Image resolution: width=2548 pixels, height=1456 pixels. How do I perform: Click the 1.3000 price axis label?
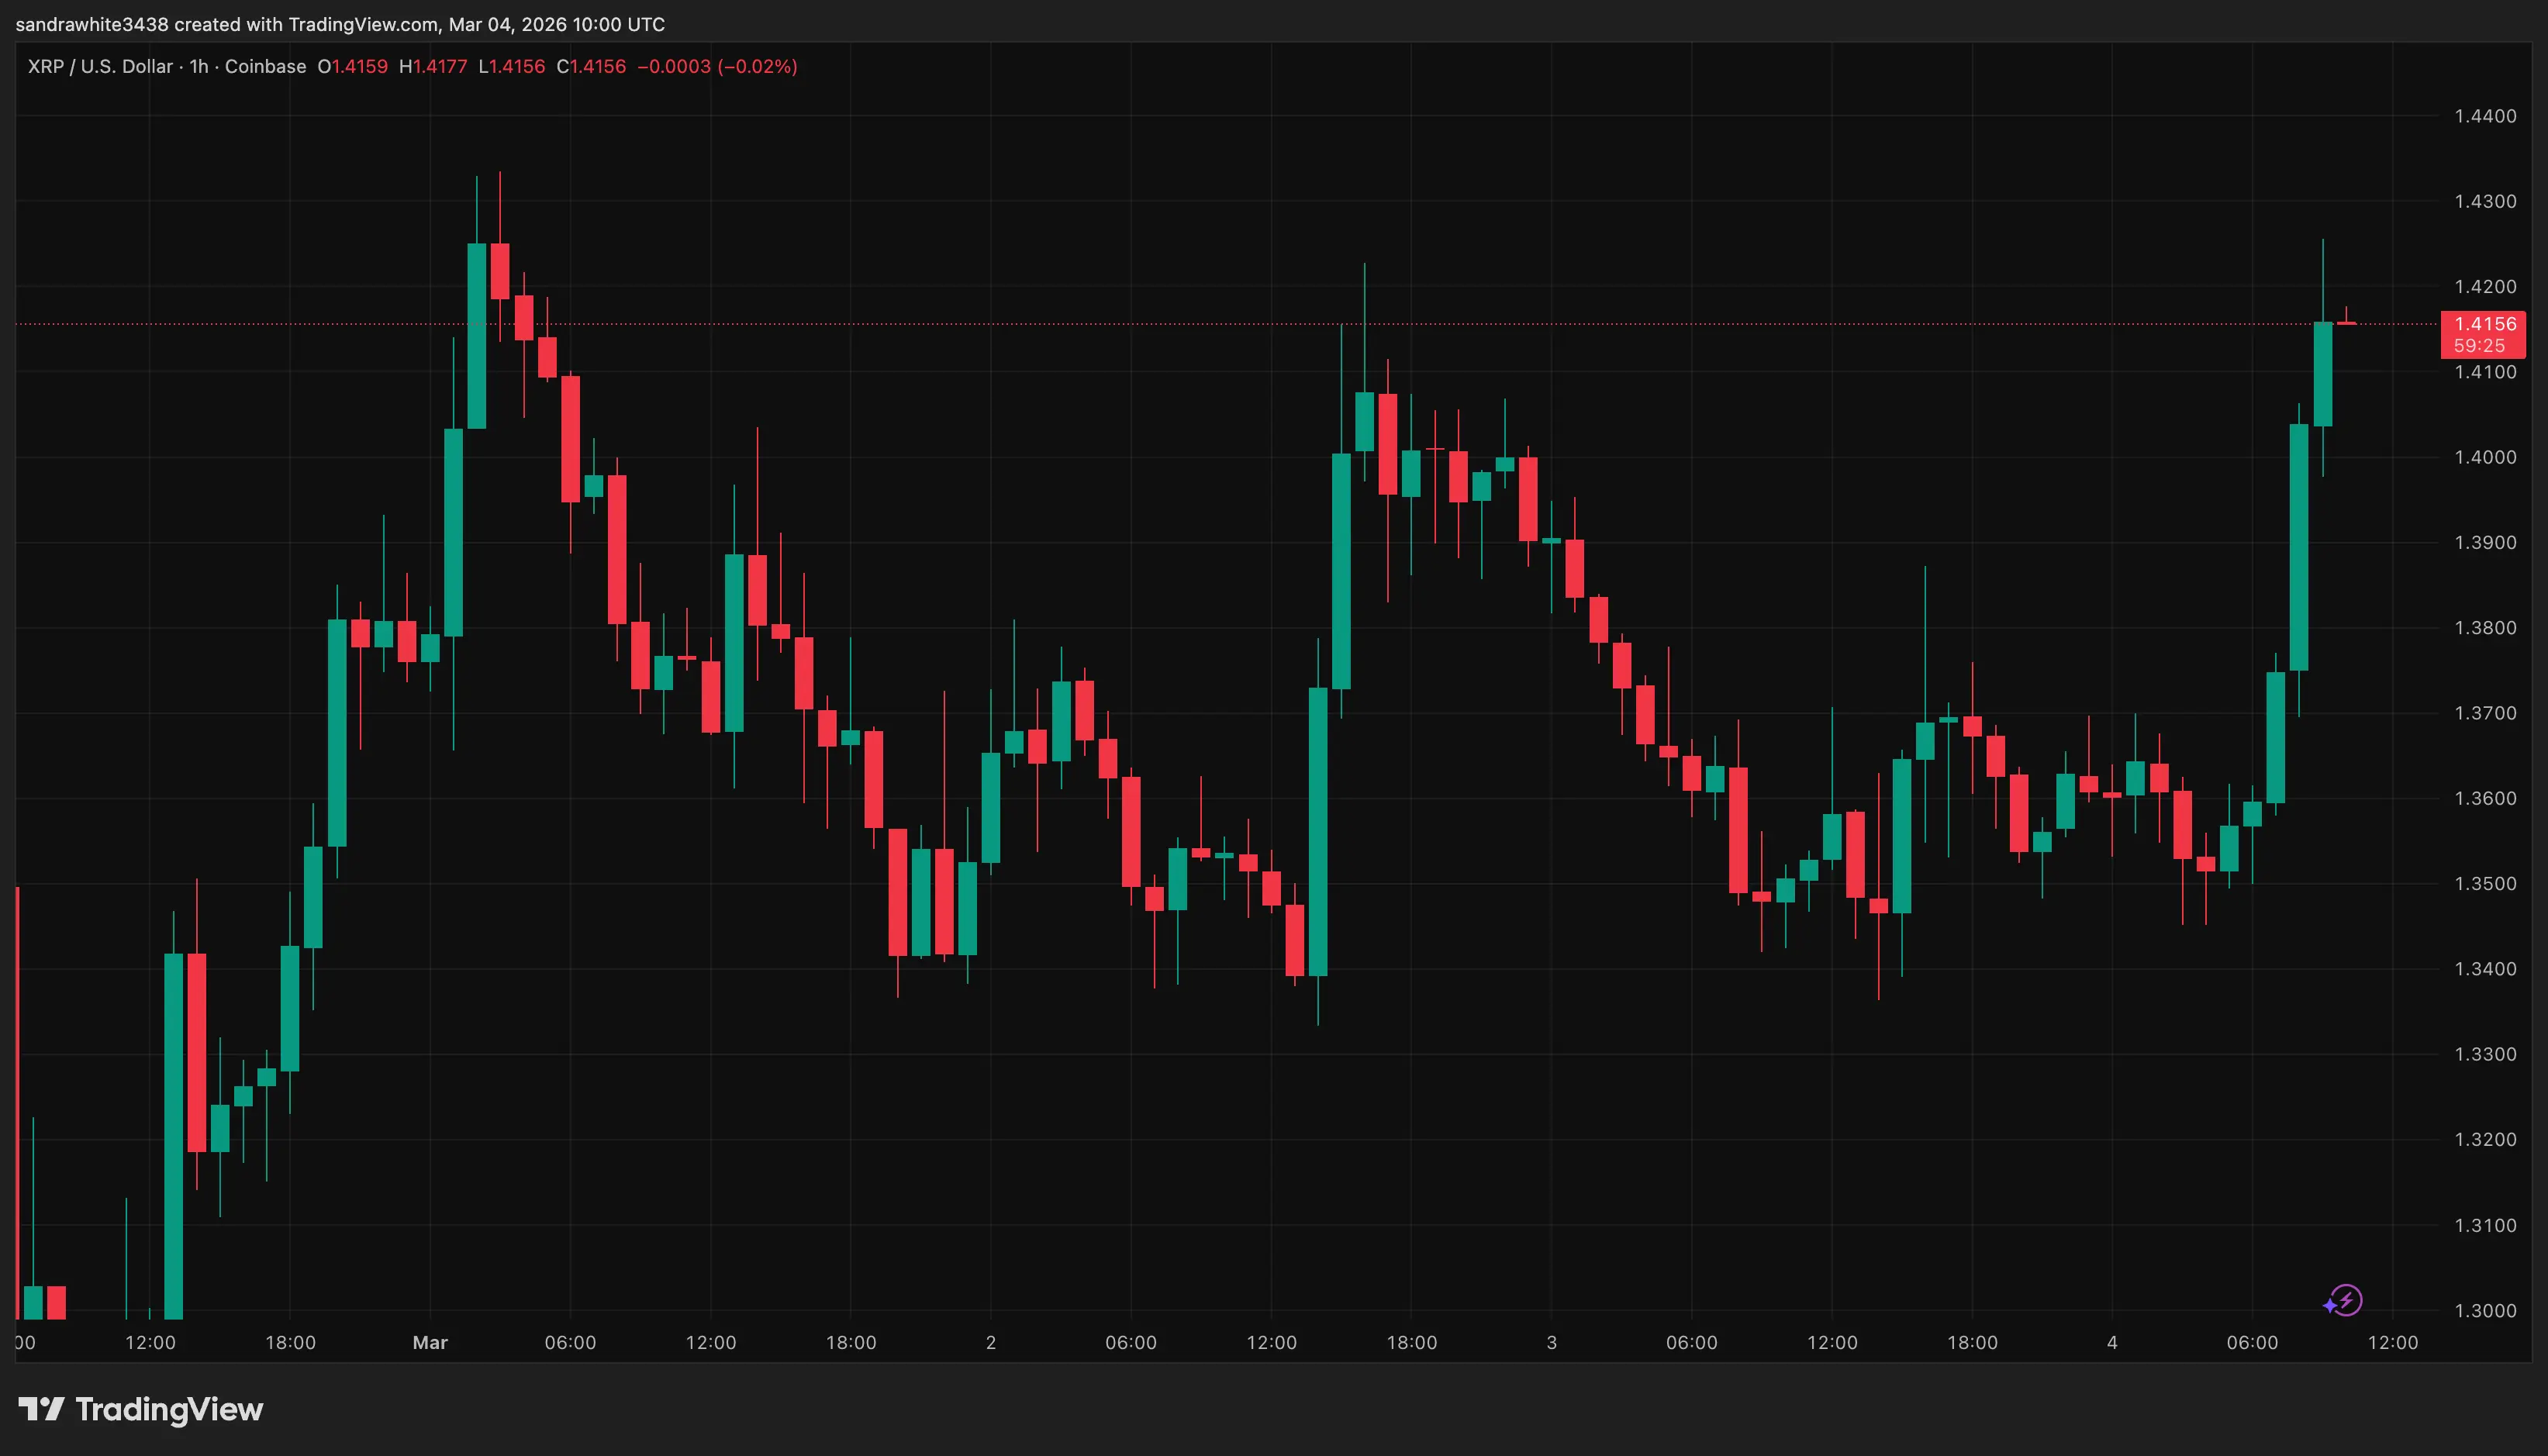pos(2485,1311)
